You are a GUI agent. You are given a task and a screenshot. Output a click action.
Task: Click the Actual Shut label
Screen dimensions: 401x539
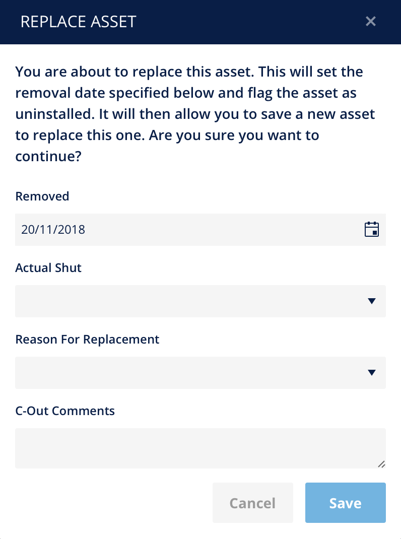48,268
